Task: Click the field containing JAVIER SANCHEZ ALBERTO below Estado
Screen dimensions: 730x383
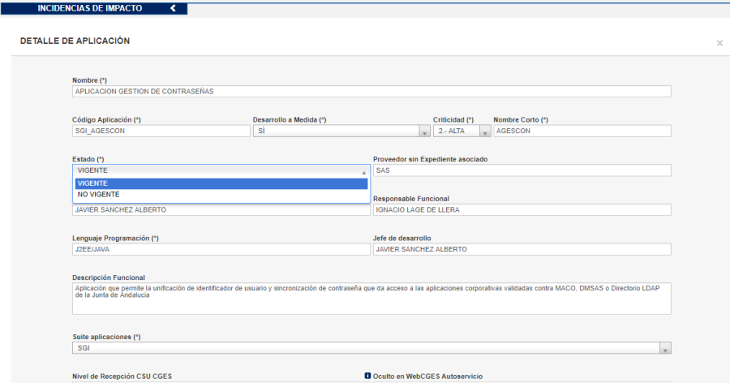Action: (221, 209)
